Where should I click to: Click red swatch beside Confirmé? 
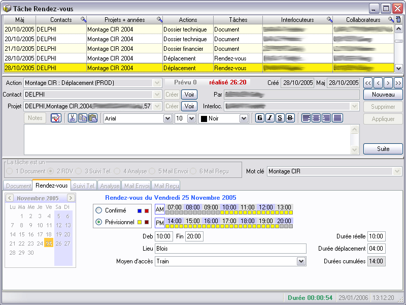[147, 211]
